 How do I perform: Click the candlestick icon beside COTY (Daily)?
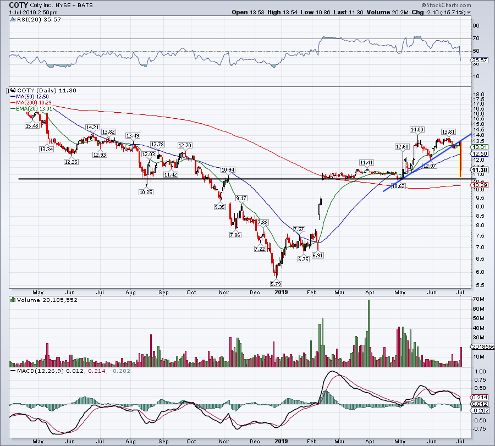tap(13, 90)
